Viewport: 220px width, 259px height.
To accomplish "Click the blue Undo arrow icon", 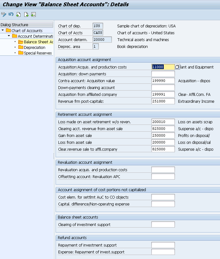I will [x=11, y=15].
